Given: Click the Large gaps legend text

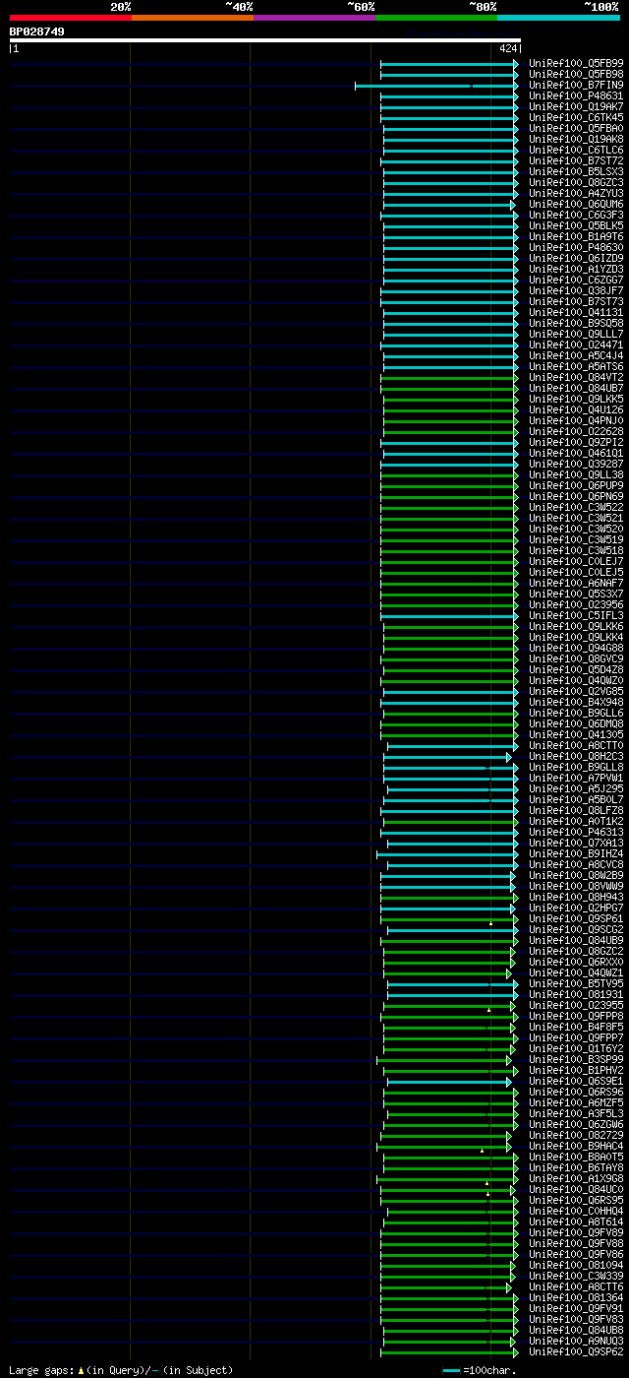Looking at the screenshot, I should 121,1370.
